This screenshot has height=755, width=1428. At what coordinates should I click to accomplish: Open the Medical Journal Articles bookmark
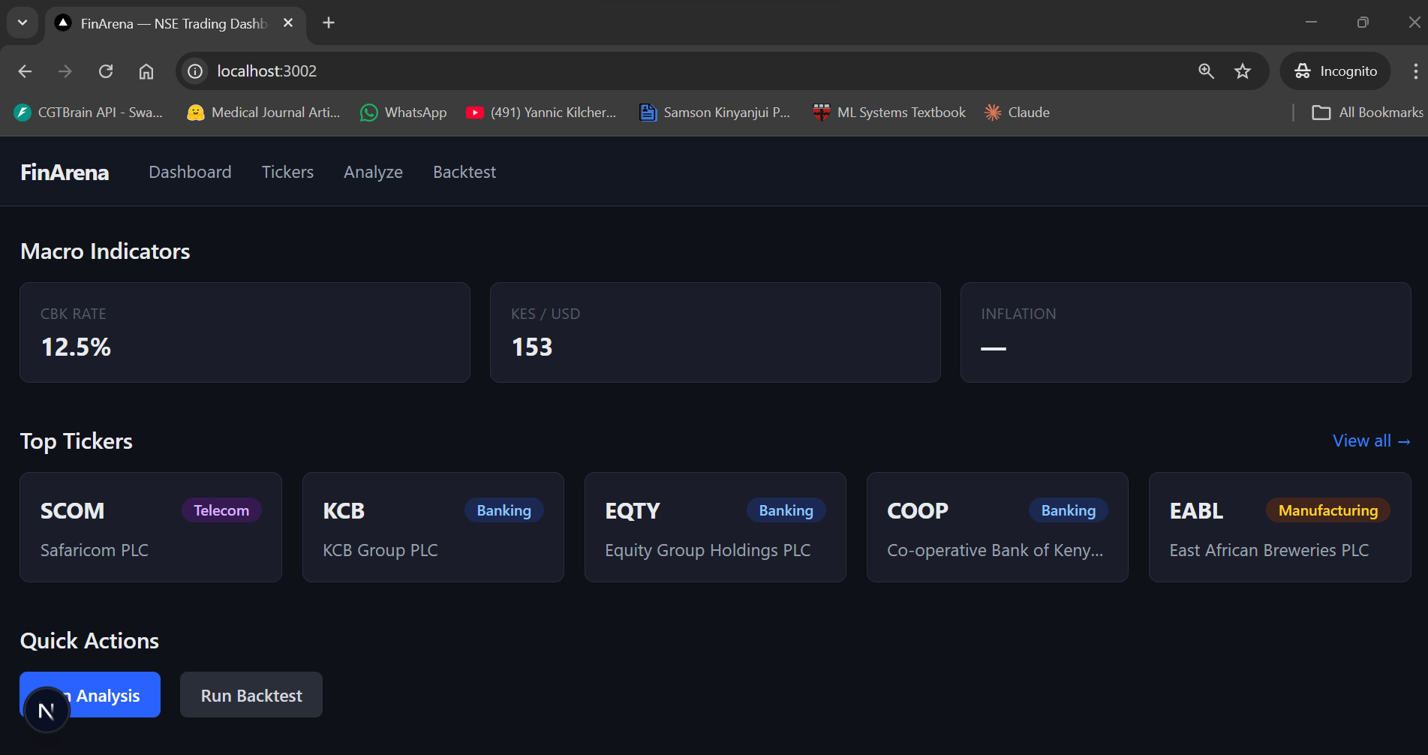point(263,112)
